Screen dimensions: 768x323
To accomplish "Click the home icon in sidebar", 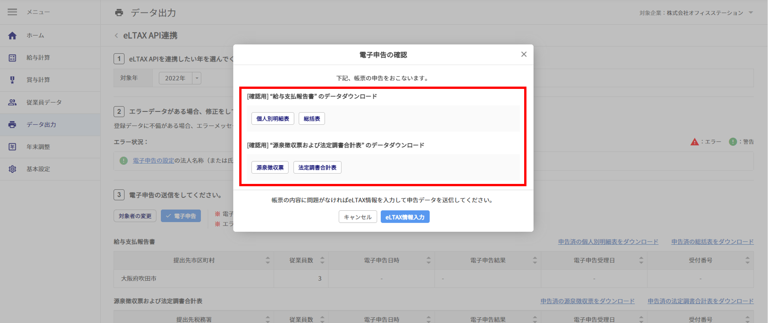I will [x=12, y=36].
